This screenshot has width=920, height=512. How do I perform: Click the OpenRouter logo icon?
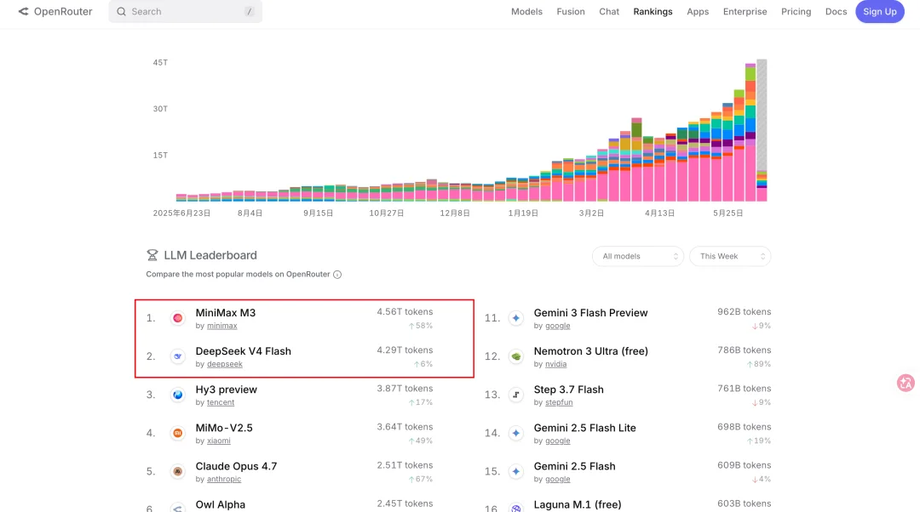coord(24,11)
